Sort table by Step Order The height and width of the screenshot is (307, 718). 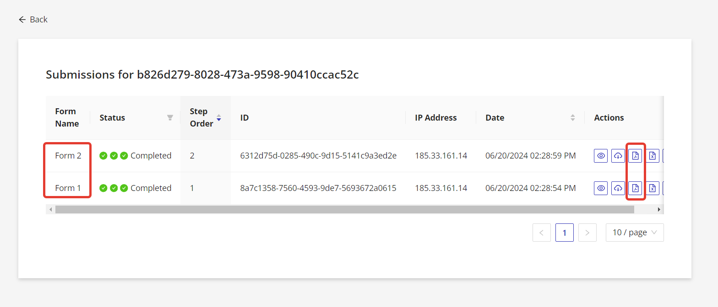(218, 118)
